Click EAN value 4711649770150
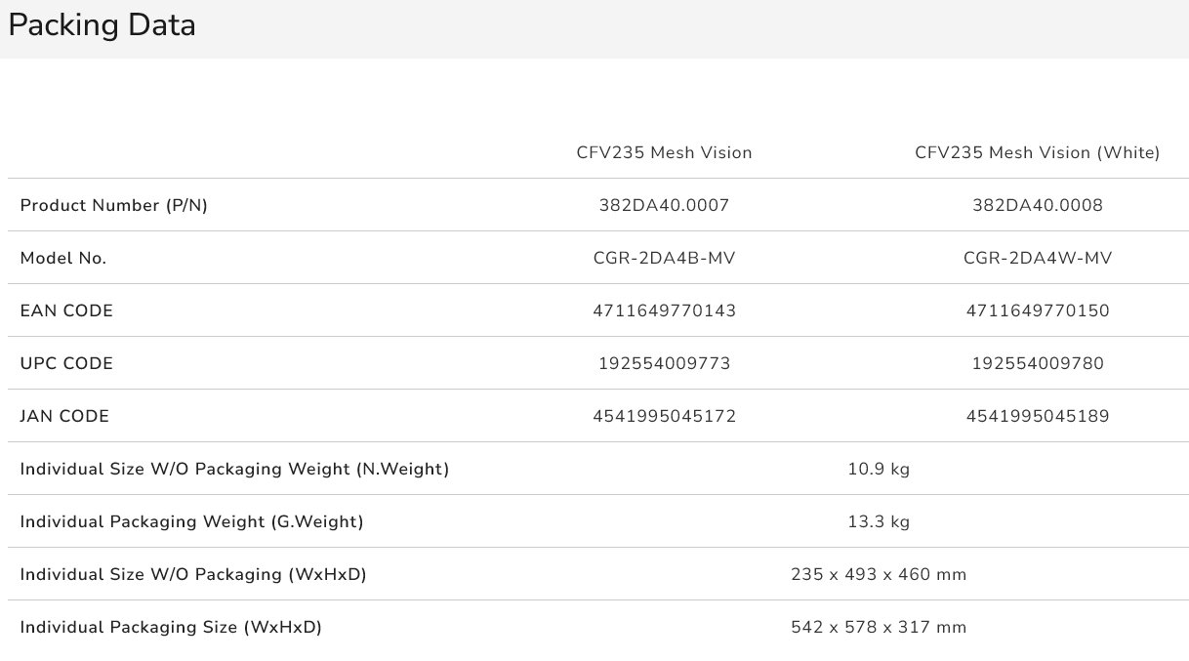 pos(1037,310)
